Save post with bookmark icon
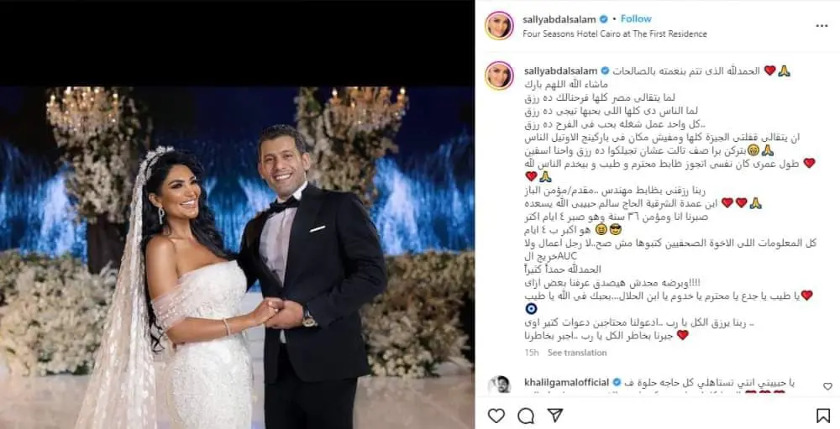 point(823,416)
